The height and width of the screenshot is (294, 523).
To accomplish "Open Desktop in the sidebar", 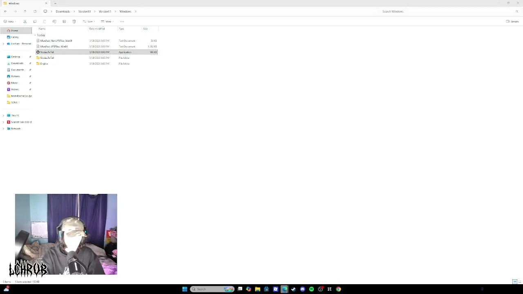I will 16,57.
